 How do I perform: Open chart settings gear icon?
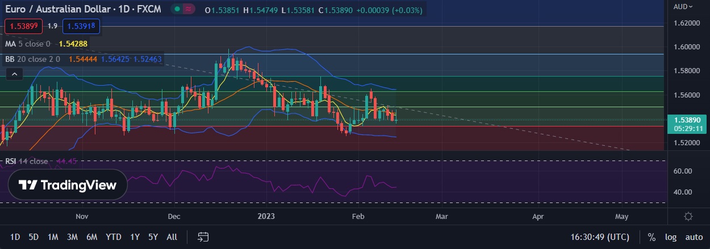tap(688, 217)
